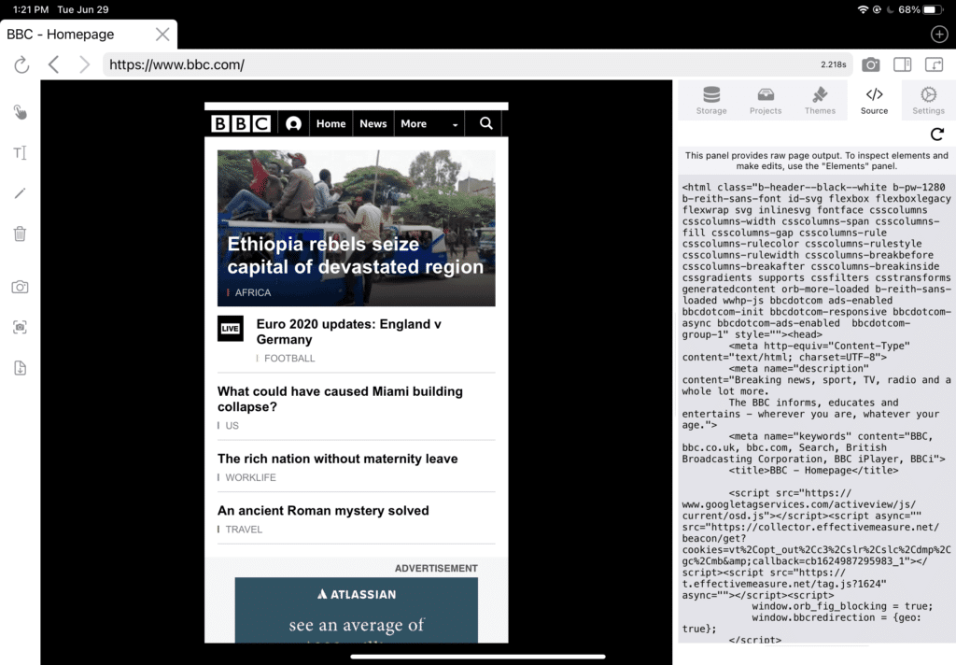Viewport: 956px width, 665px height.
Task: Select the touch pointer tool in the sidebar
Action: (21, 112)
